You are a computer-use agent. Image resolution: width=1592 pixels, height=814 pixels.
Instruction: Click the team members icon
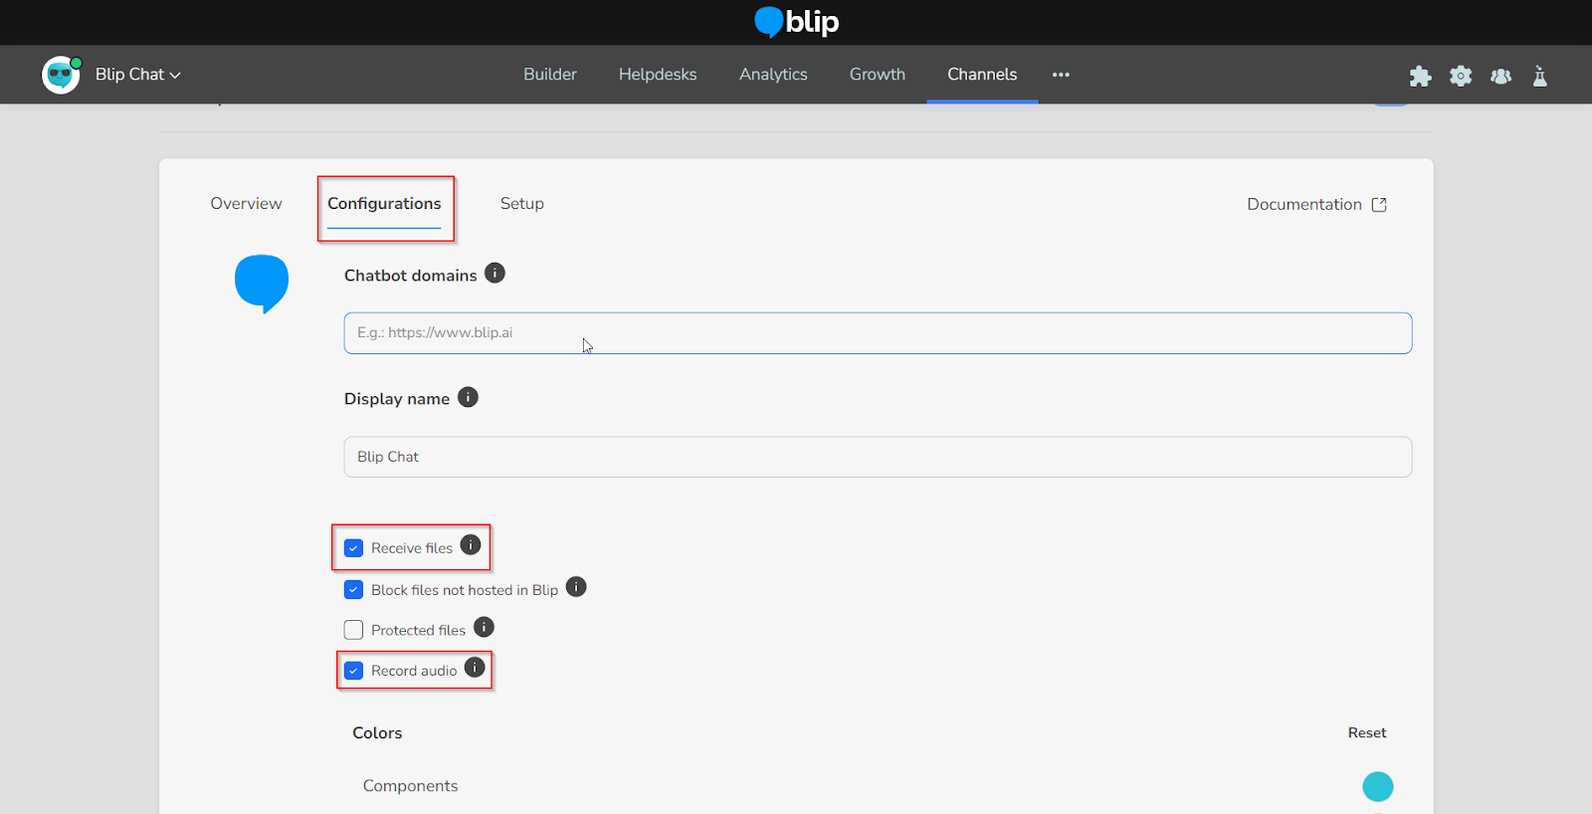(x=1500, y=76)
